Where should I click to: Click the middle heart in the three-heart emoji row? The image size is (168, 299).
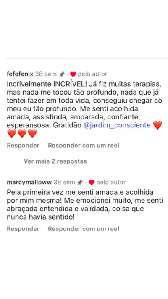[22, 133]
